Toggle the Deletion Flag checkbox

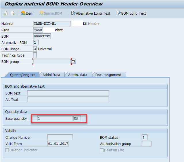point(101,150)
